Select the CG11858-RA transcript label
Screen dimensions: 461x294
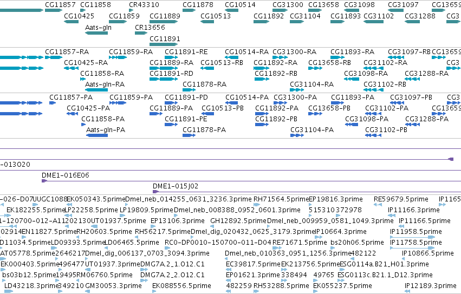click(x=102, y=74)
